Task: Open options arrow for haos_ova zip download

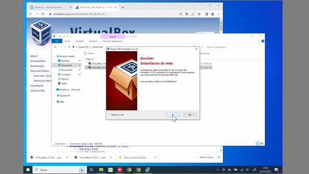Action: click(155, 158)
